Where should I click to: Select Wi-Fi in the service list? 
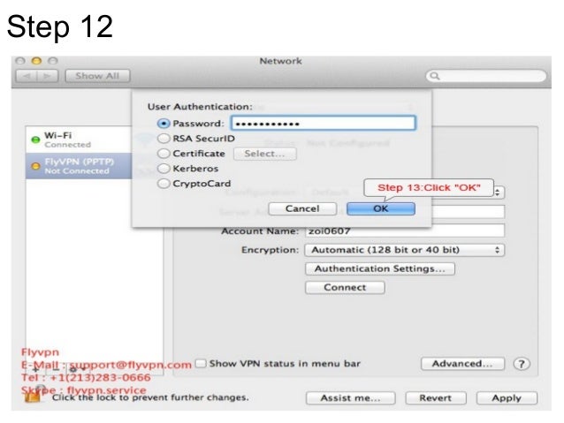pyautogui.click(x=79, y=140)
